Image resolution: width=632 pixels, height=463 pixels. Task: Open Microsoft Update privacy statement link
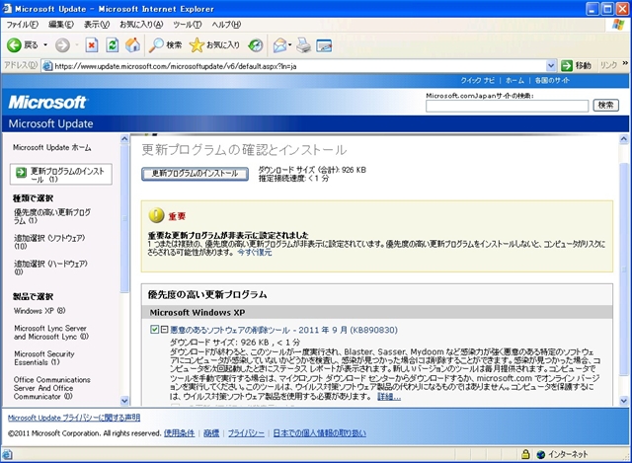[74, 418]
